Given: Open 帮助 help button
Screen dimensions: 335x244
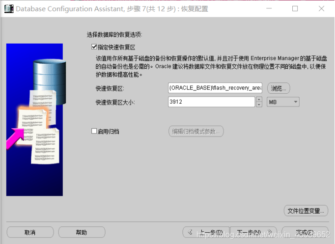Looking at the screenshot, I should (82, 232).
